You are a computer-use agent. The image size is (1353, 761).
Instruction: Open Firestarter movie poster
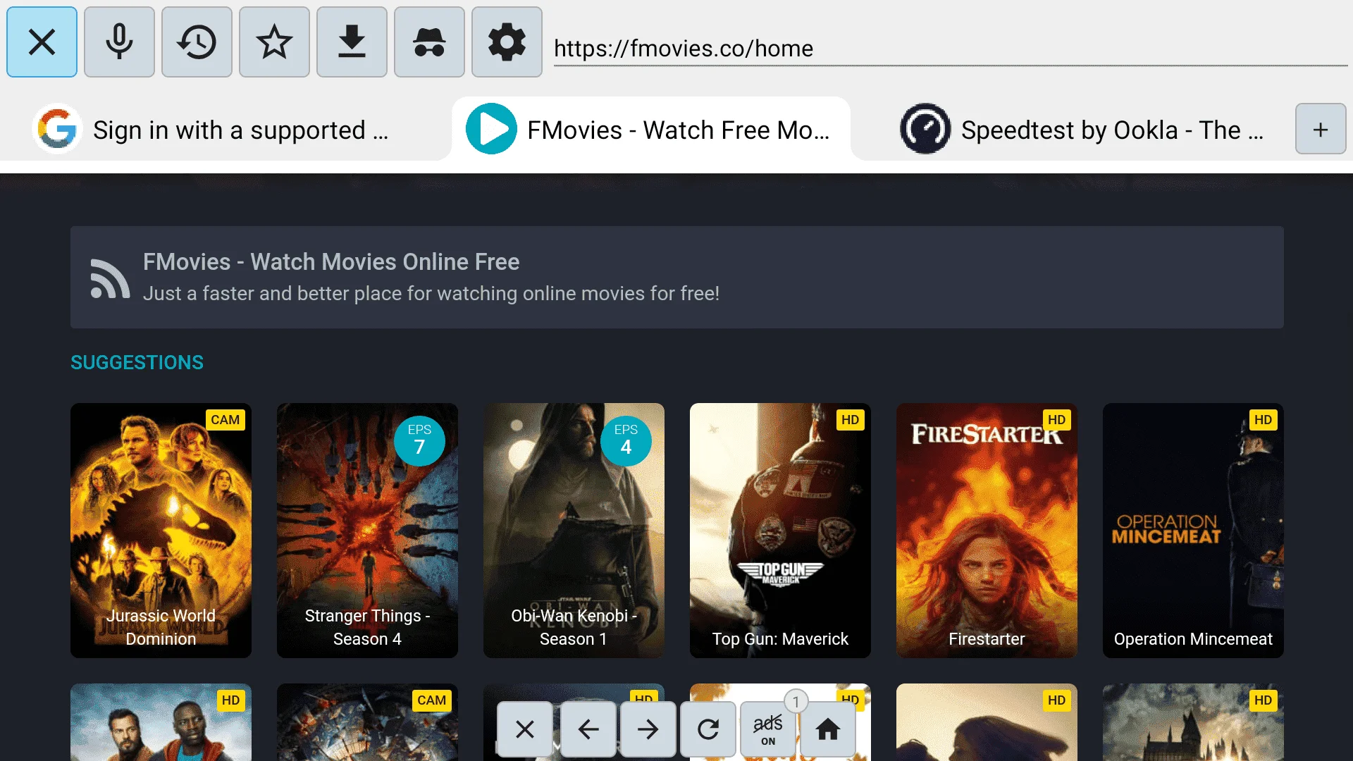(987, 531)
